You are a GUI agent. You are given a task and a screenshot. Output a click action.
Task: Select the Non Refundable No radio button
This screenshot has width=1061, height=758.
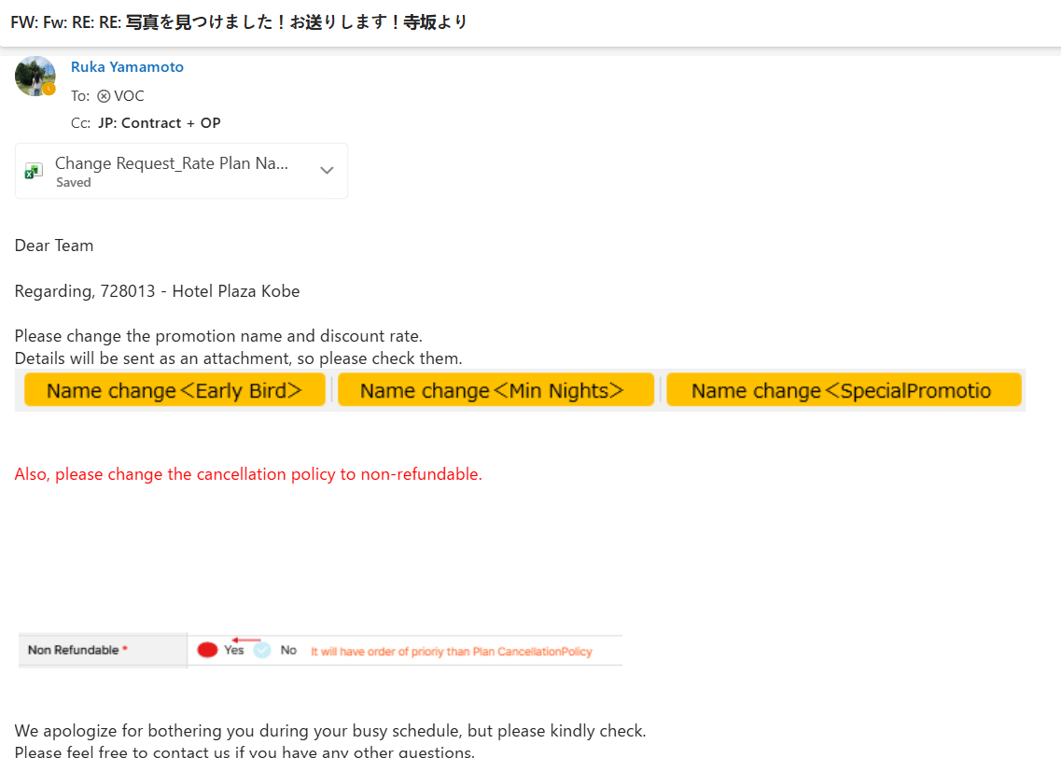[x=262, y=651]
